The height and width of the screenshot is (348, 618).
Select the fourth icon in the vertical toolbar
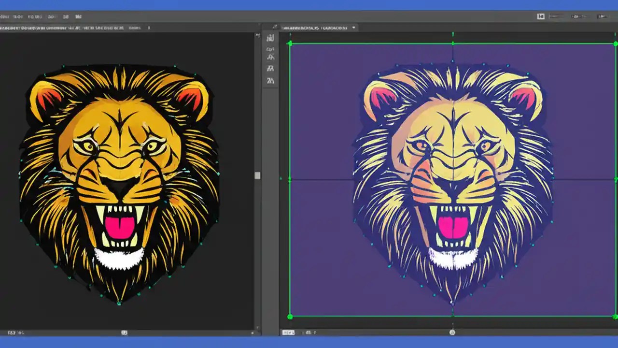(270, 69)
